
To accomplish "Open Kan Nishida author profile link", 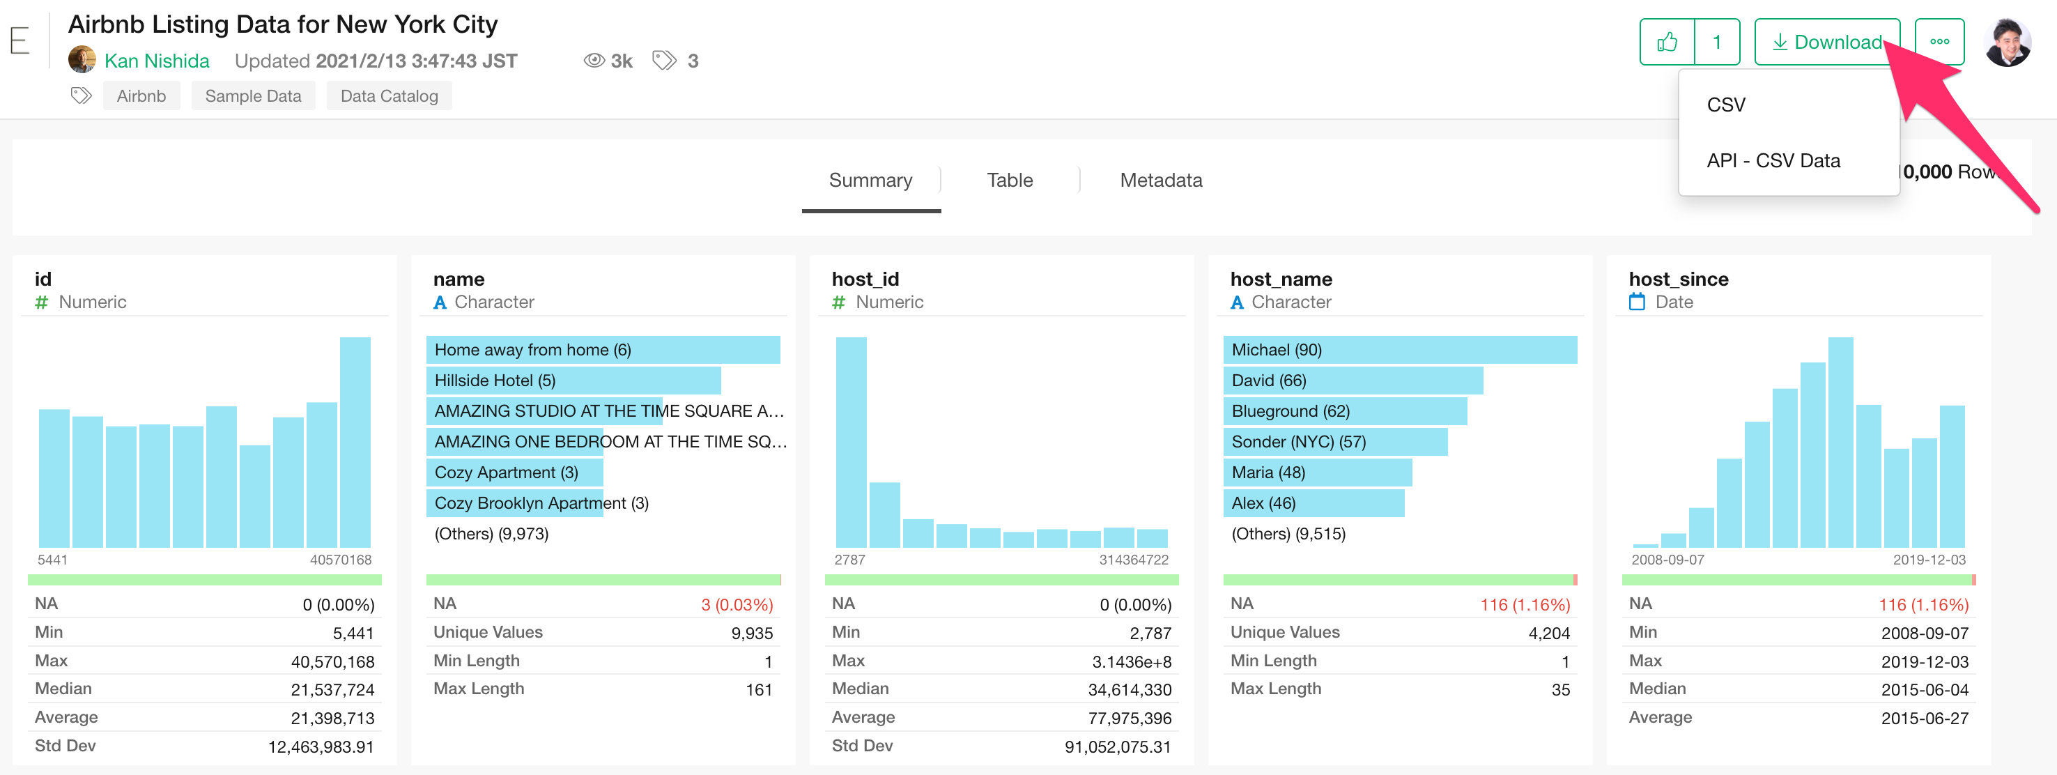I will coord(157,61).
